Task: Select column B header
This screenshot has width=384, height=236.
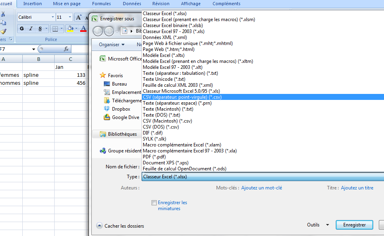Action: [x=38, y=59]
